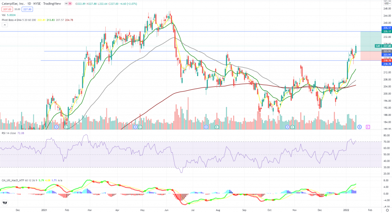Open the purple upcoming earnings marker
This screenshot has height=213, width=392.
(368, 127)
